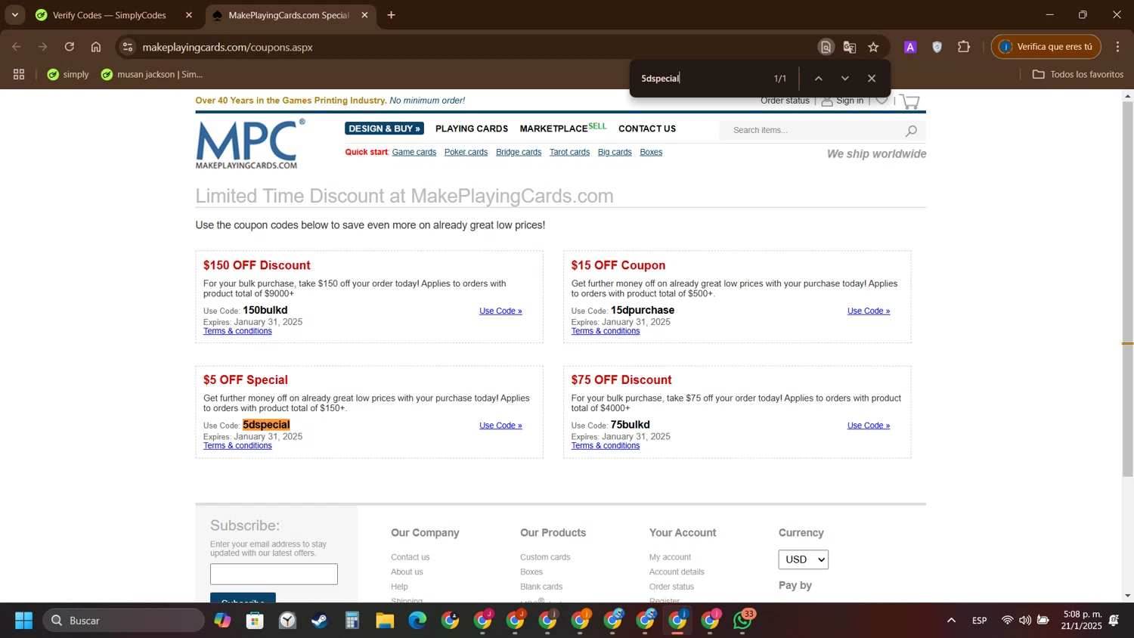Open Microsoft Edge from the taskbar
Viewport: 1134px width, 638px height.
pyautogui.click(x=417, y=621)
